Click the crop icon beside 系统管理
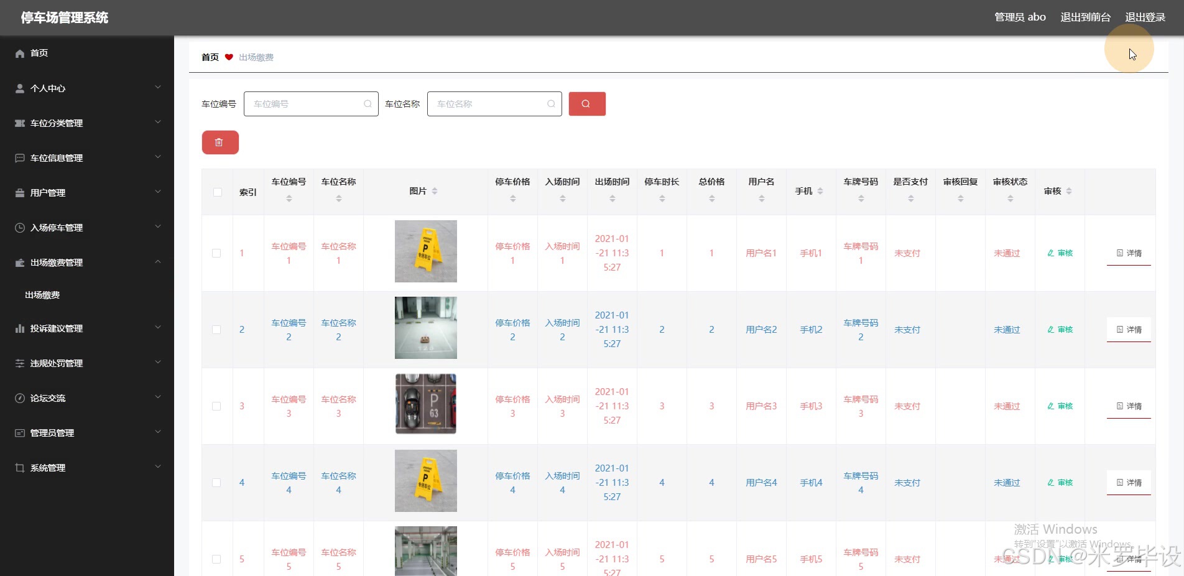The height and width of the screenshot is (576, 1184). (x=20, y=468)
